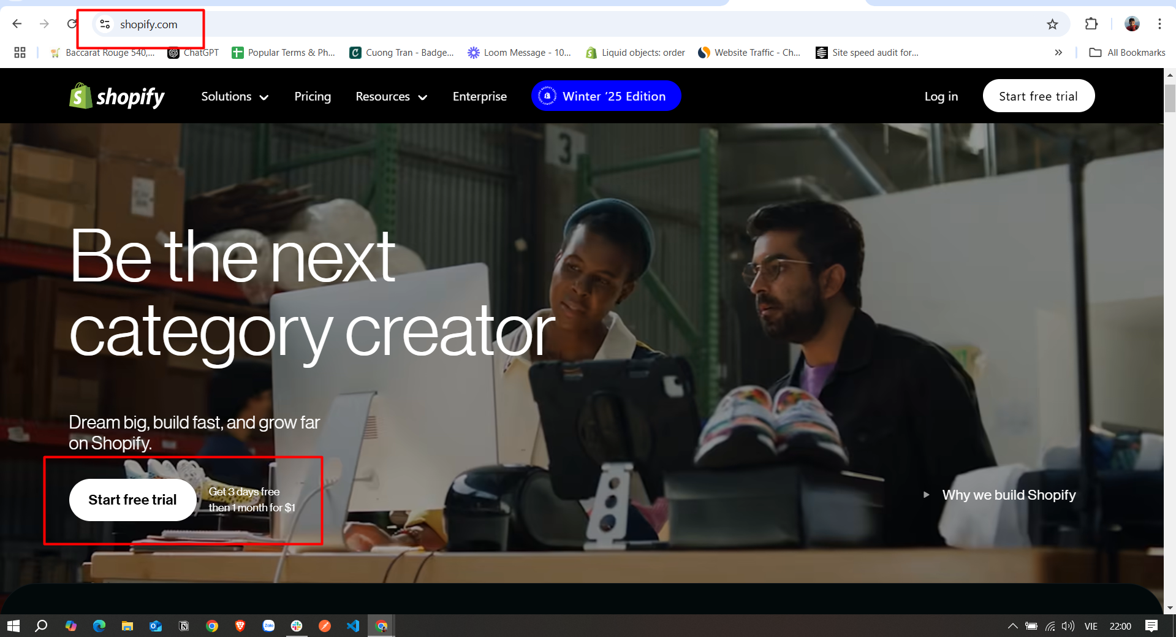Image resolution: width=1176 pixels, height=637 pixels.
Task: Launch Copilot from the taskbar
Action: click(71, 626)
